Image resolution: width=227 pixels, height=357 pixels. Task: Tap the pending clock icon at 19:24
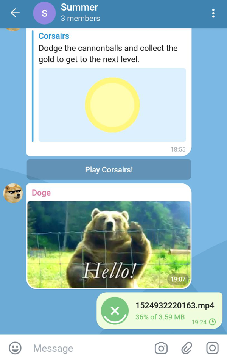[x=212, y=322]
